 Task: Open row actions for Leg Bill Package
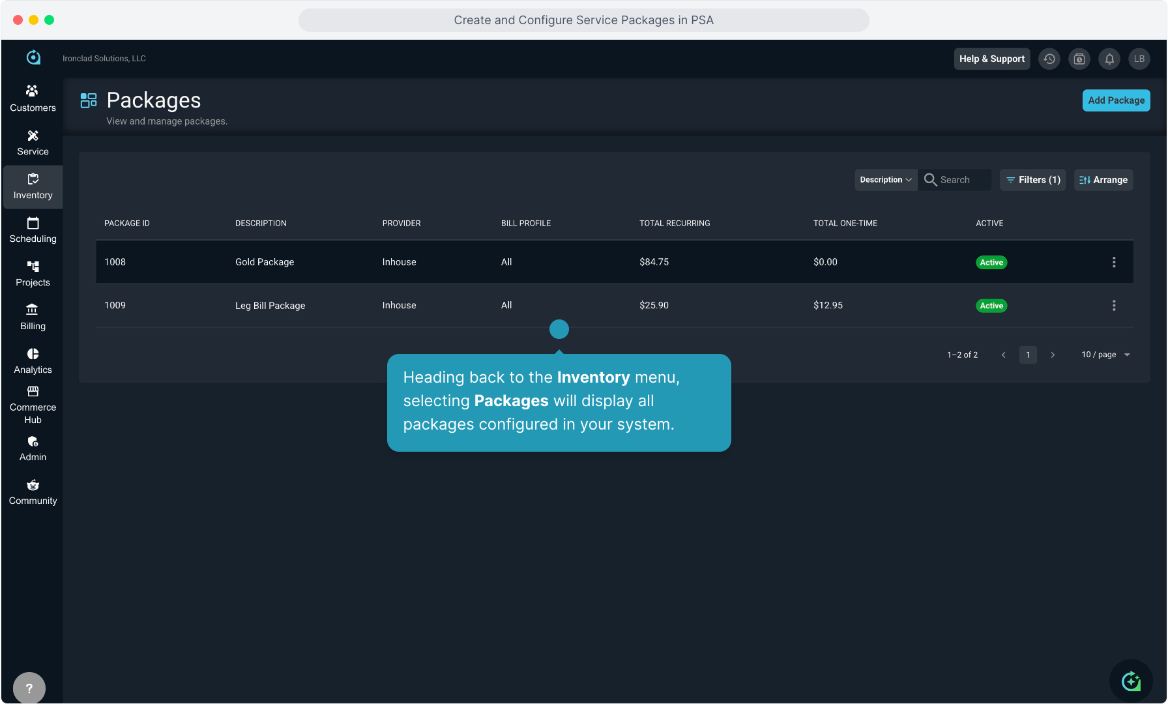1114,306
